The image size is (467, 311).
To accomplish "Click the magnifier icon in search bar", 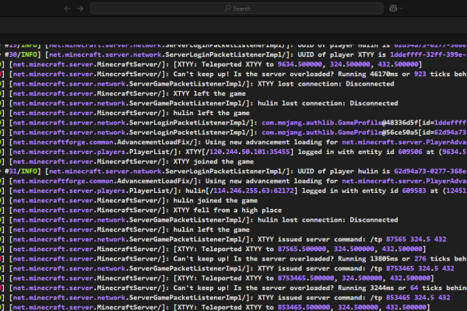I will pyautogui.click(x=228, y=9).
